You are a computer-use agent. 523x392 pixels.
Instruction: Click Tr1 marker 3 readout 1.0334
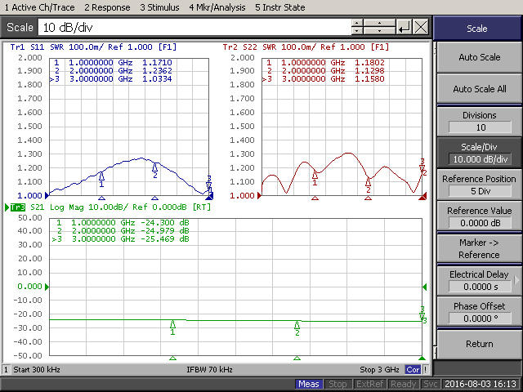[x=157, y=79]
